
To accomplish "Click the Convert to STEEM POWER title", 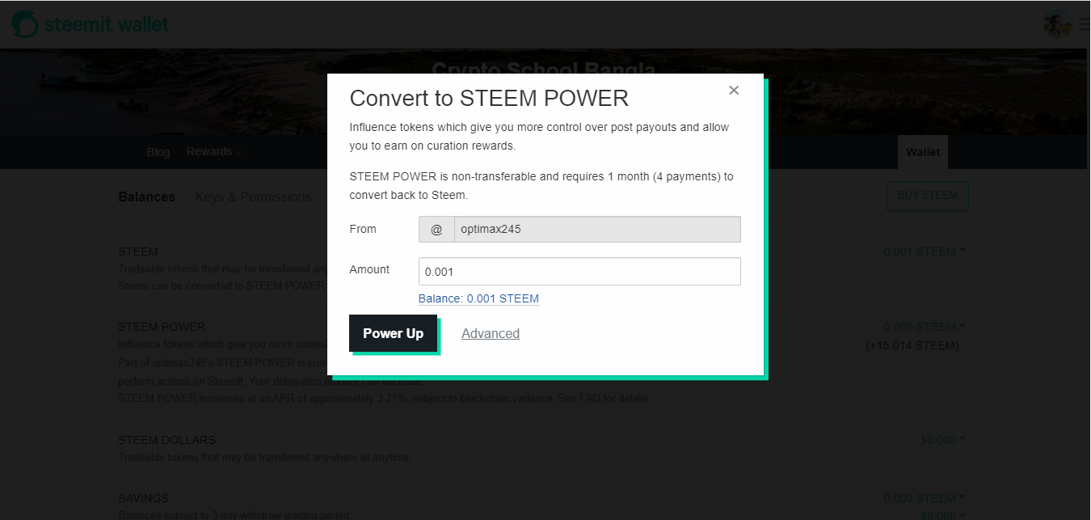I will (x=489, y=99).
